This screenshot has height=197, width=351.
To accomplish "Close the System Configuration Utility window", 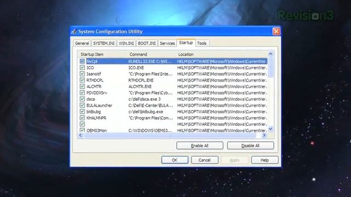I will pyautogui.click(x=276, y=31).
